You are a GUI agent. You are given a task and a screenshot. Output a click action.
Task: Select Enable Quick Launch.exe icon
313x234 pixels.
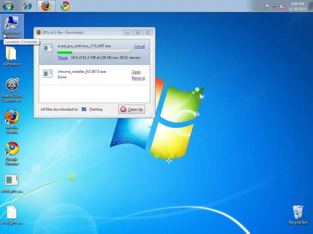(12, 90)
